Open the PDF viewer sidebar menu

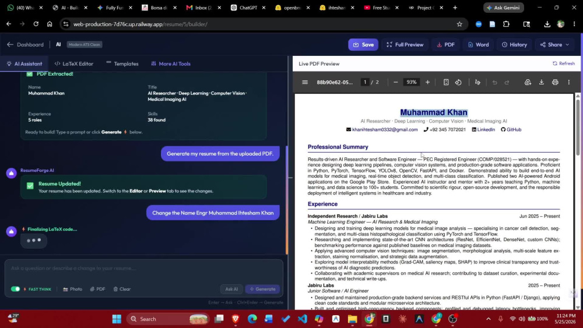pyautogui.click(x=305, y=82)
